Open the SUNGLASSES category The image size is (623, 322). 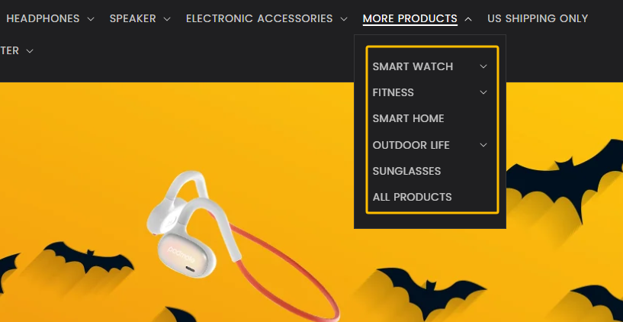(406, 171)
